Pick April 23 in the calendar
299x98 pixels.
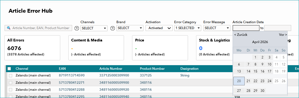point(262,81)
